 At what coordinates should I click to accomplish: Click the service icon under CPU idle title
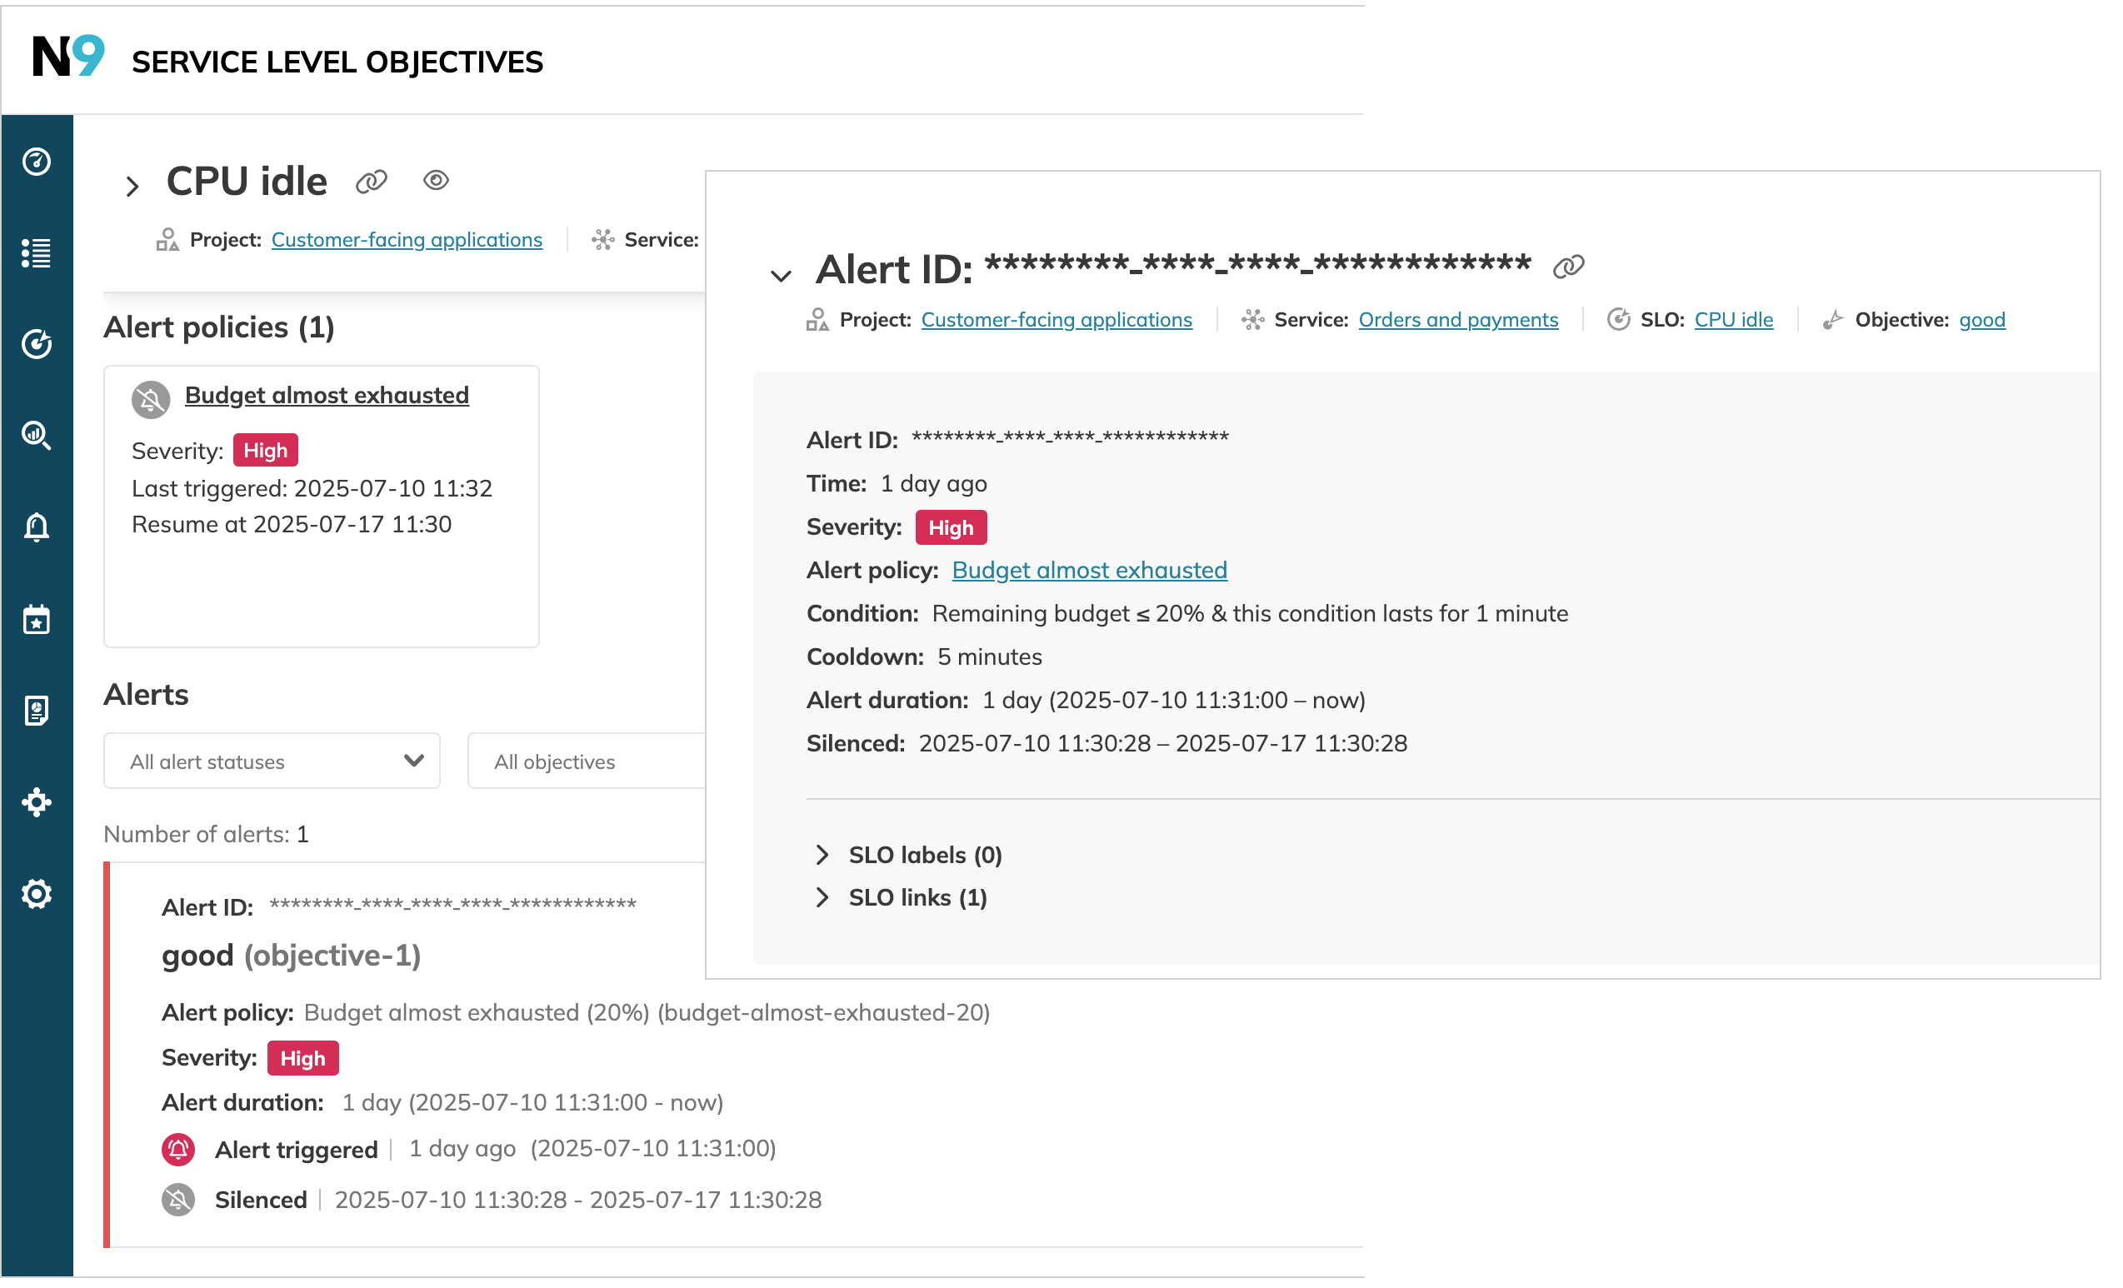click(x=602, y=239)
